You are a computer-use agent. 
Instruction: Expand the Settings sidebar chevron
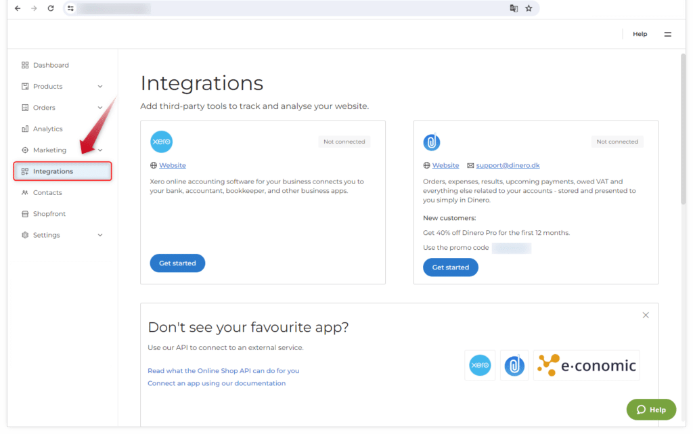click(x=100, y=235)
